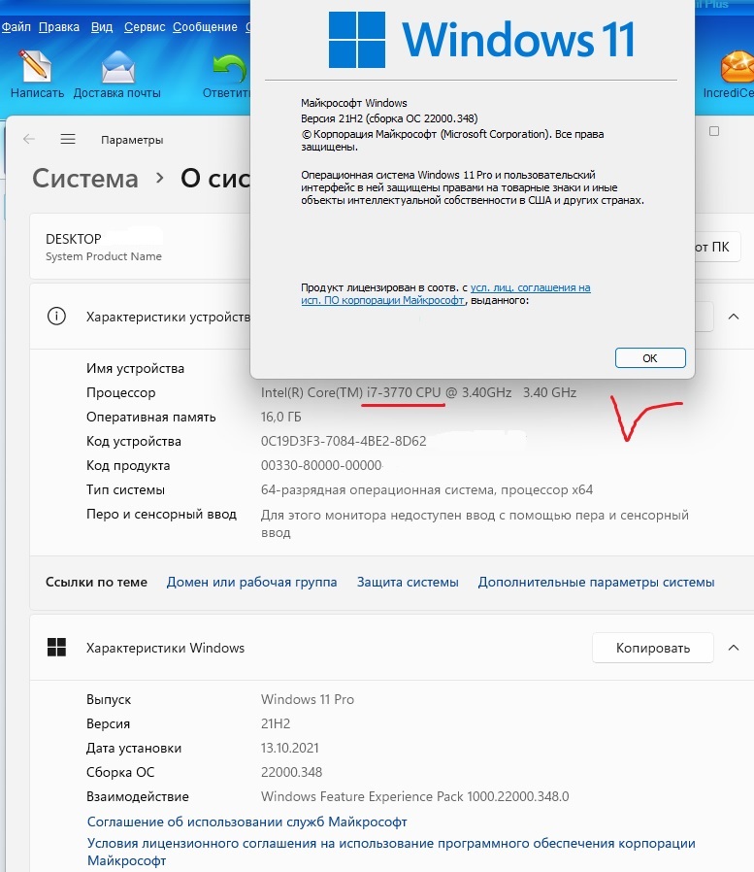Screen dimensions: 754x872
Task: Click the Имя устройства label
Action: [x=135, y=369]
